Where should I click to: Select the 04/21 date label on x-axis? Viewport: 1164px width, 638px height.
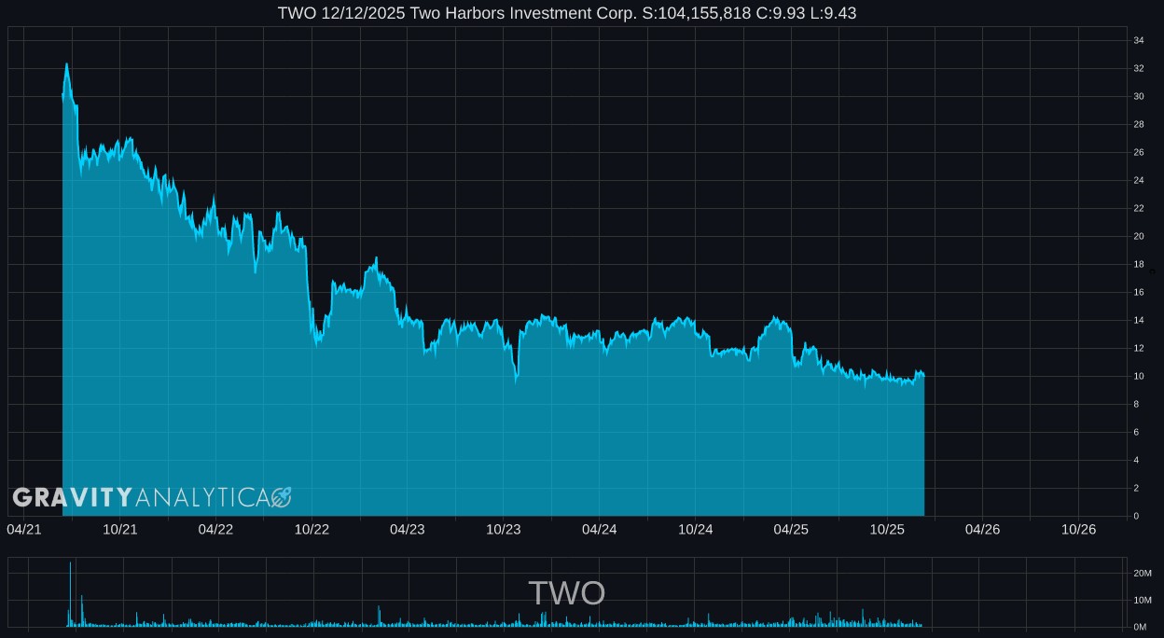pos(24,529)
